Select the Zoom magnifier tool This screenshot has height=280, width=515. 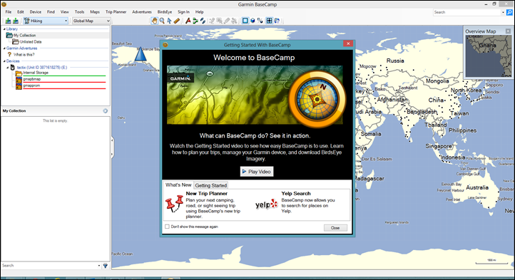pos(162,21)
